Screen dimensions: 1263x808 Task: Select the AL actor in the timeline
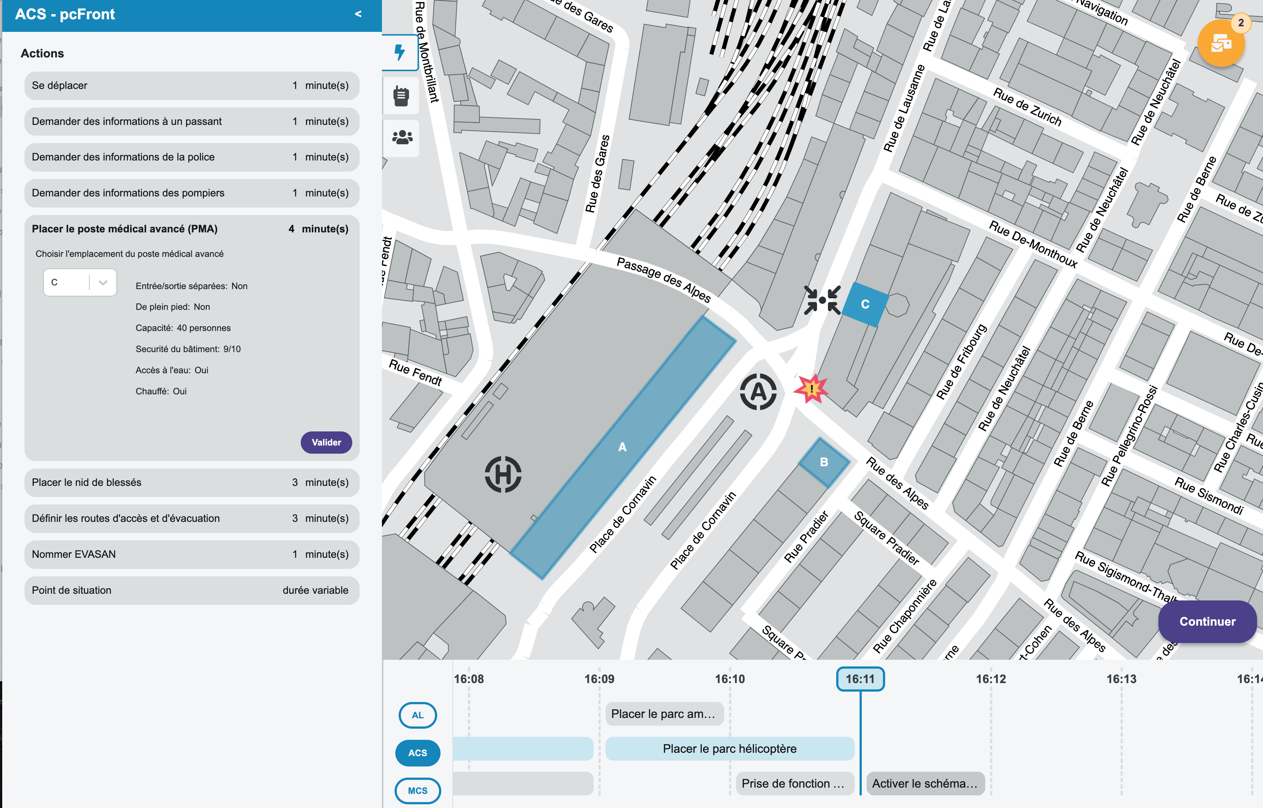point(417,715)
